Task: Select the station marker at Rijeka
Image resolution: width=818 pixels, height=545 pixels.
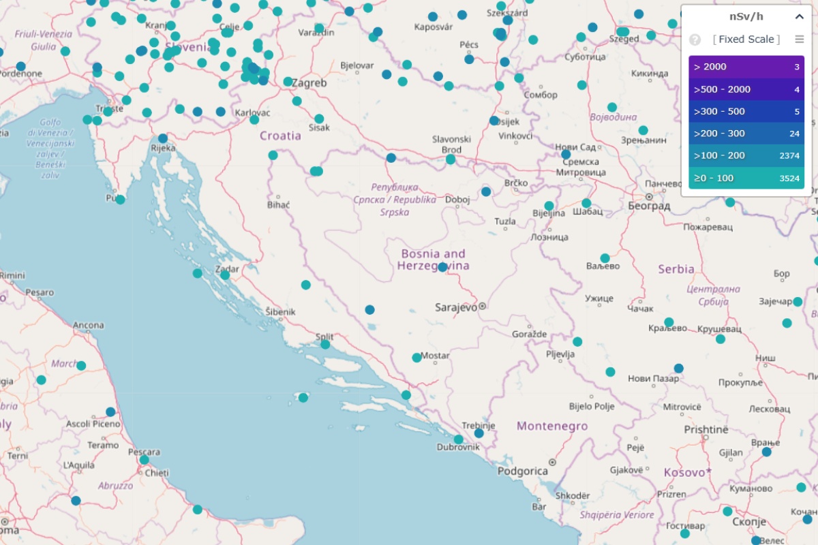Action: coord(163,138)
